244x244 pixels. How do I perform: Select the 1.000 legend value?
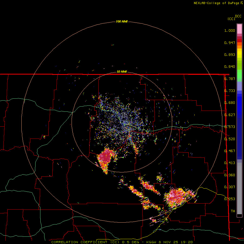[x=230, y=30]
